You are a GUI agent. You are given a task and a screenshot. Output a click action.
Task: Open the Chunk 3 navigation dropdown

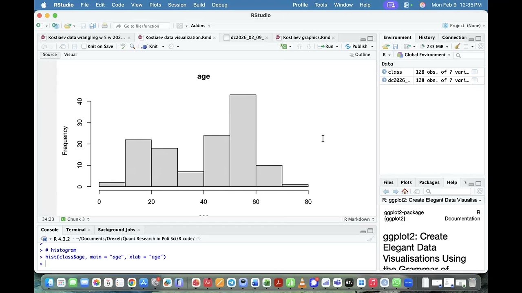[x=75, y=219]
